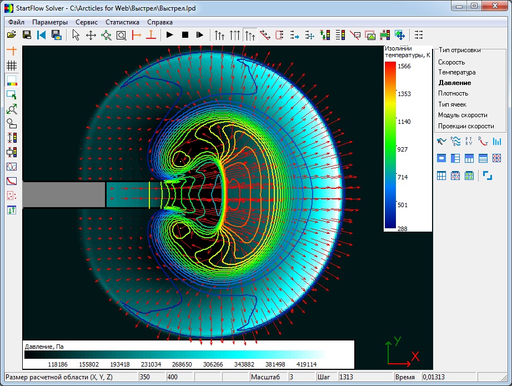Select the arrow pointer tool

click(76, 34)
